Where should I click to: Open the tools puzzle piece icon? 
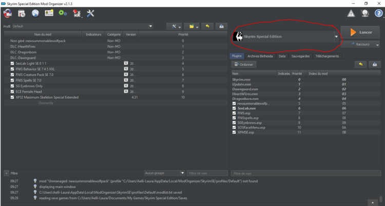(77, 13)
